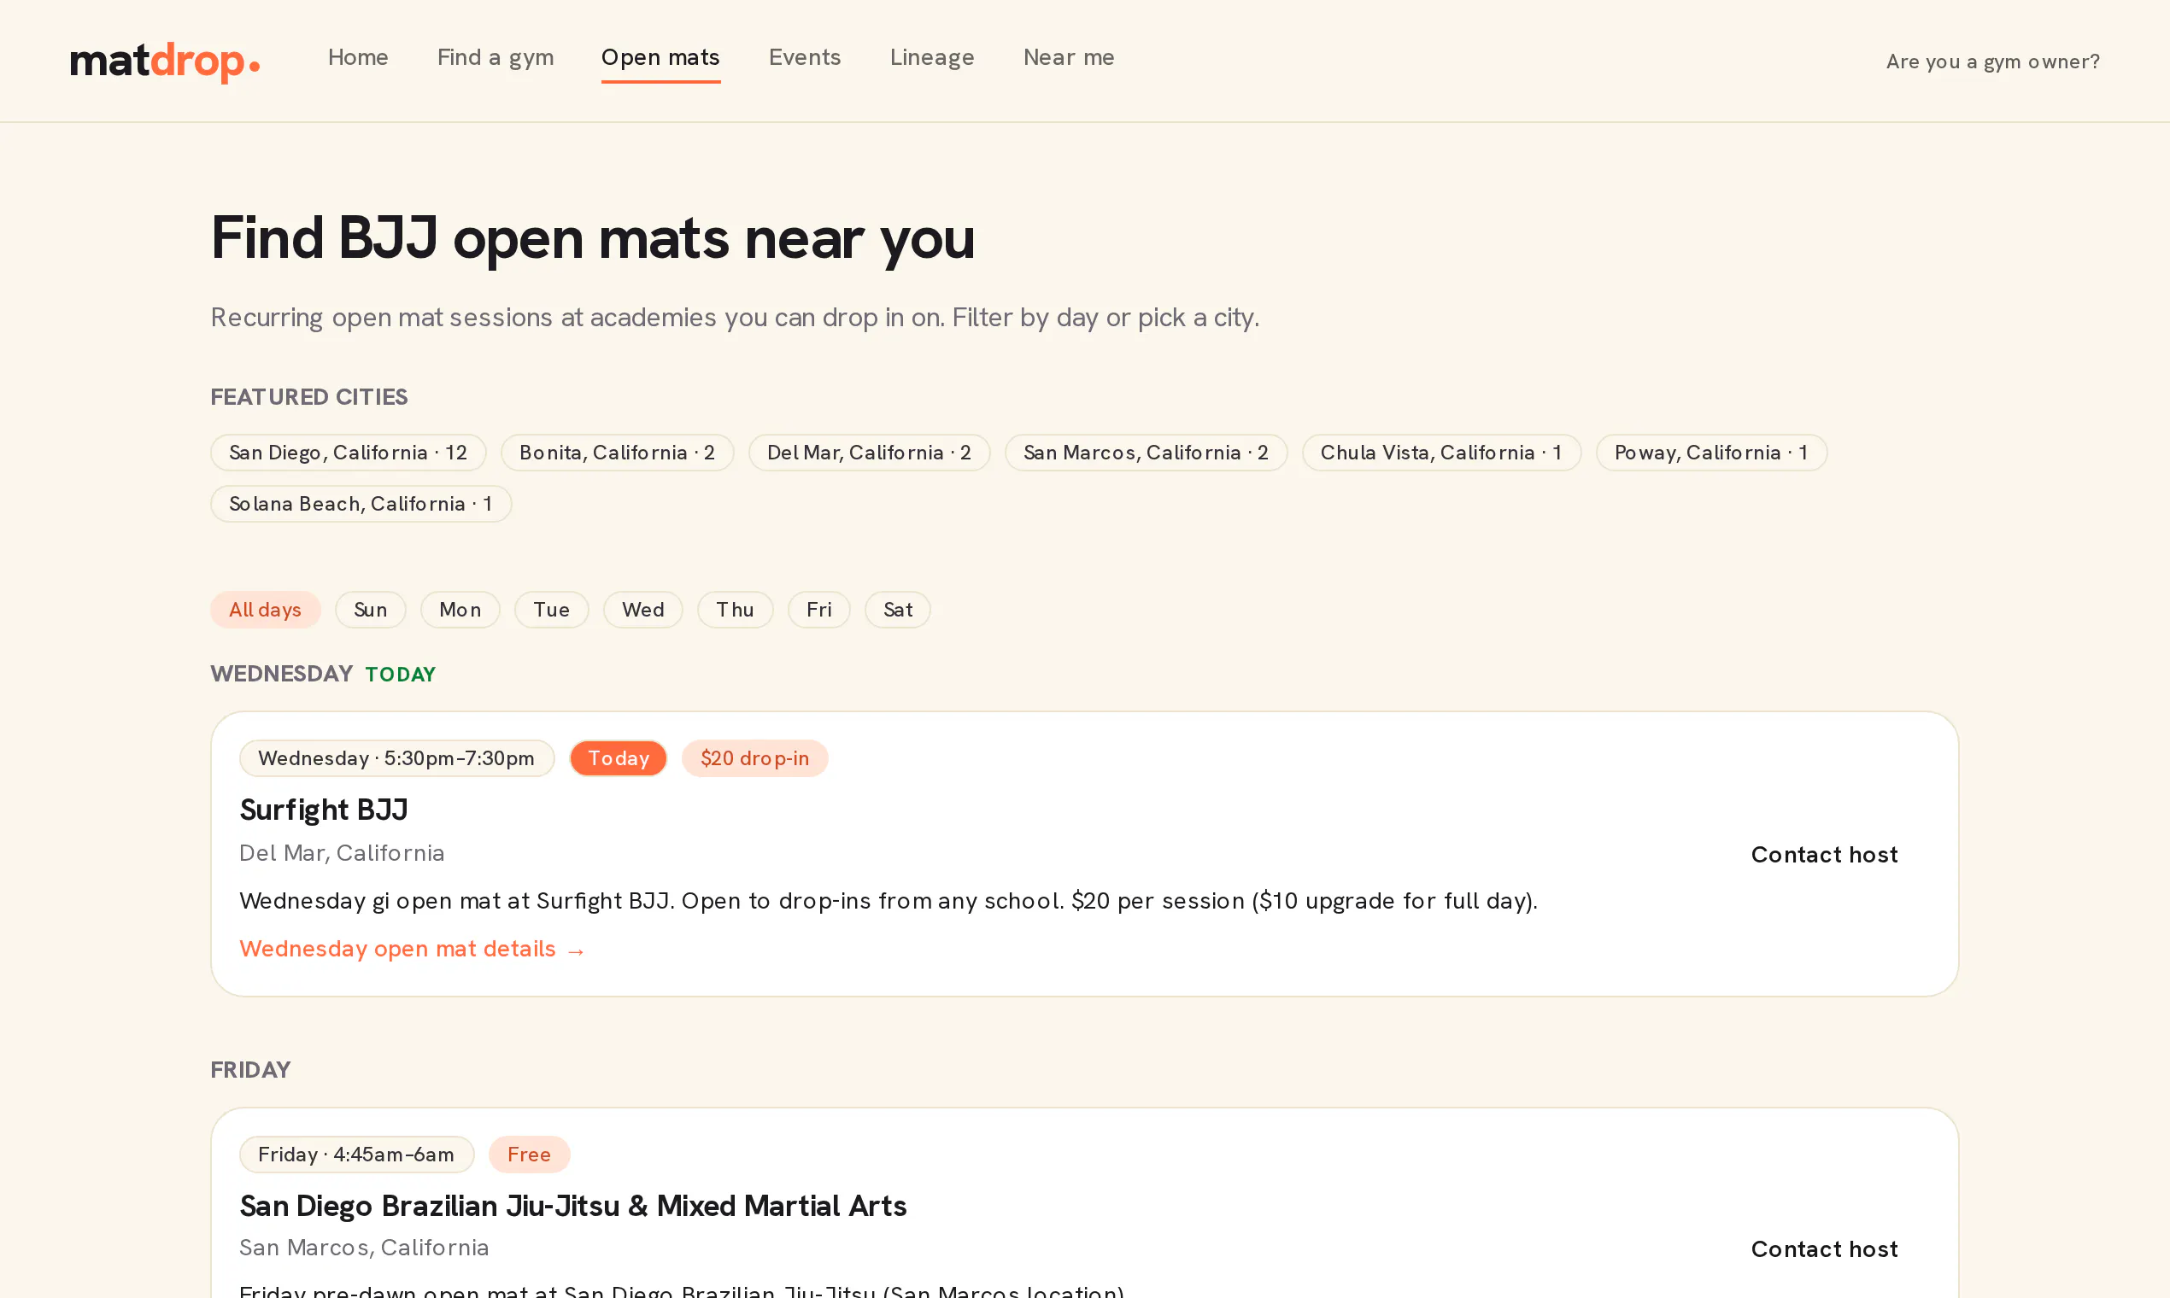The image size is (2170, 1298).
Task: Click 'Are you a gym owner?' link
Action: (x=1992, y=61)
